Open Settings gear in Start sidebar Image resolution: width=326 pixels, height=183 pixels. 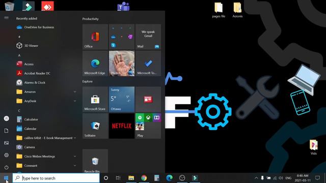[x=7, y=155]
